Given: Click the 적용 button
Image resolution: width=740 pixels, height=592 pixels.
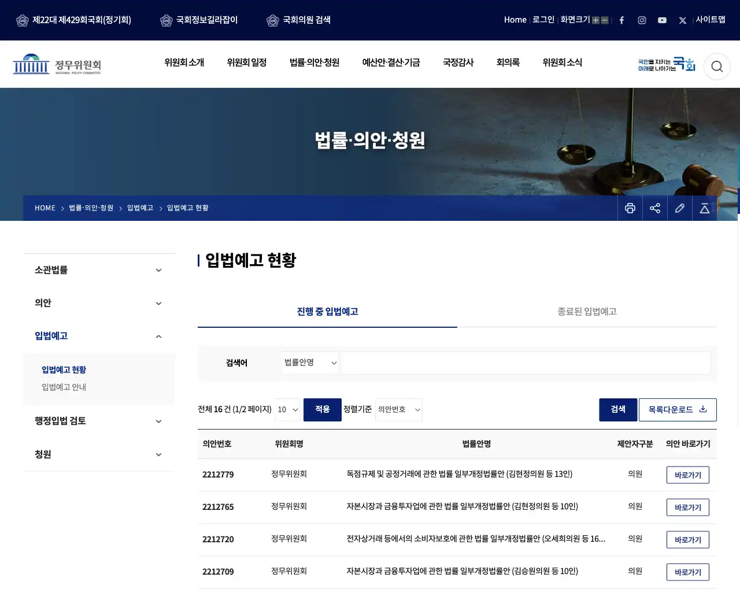Looking at the screenshot, I should point(323,410).
